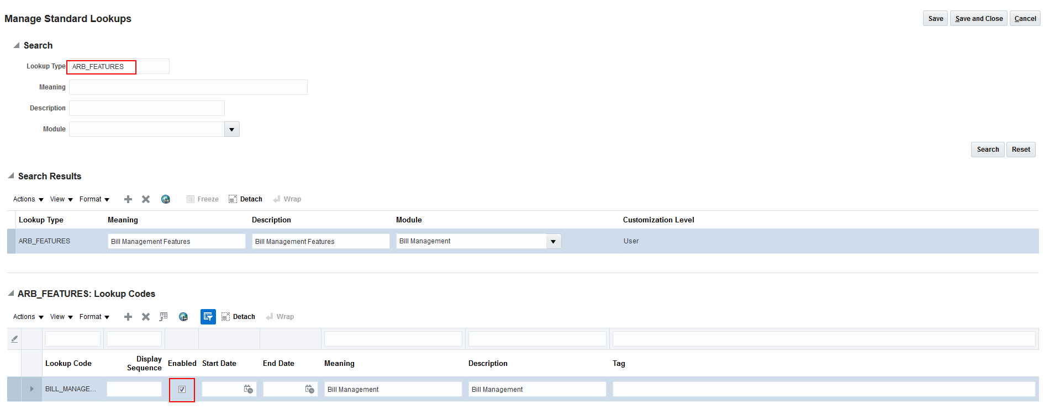Sort by Customization Level column header
This screenshot has width=1044, height=415.
pos(658,220)
